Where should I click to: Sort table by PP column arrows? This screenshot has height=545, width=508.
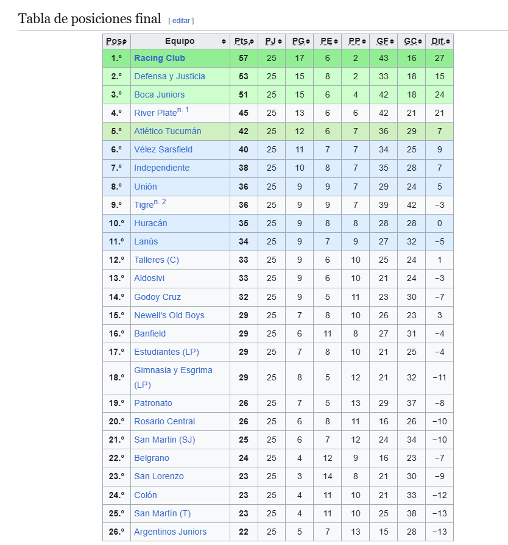364,41
